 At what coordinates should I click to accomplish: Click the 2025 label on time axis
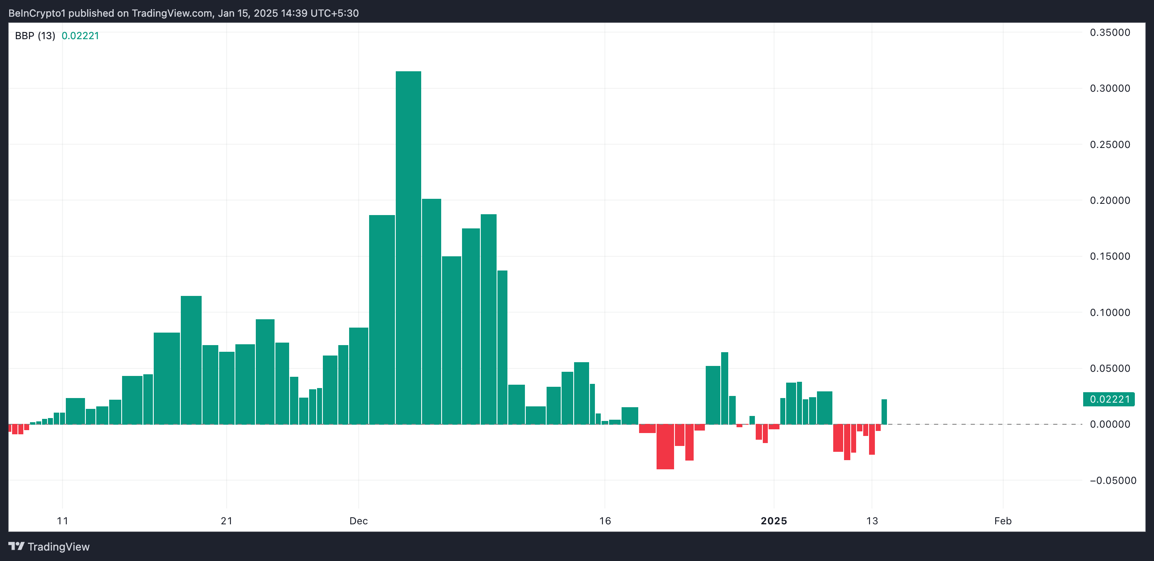774,521
